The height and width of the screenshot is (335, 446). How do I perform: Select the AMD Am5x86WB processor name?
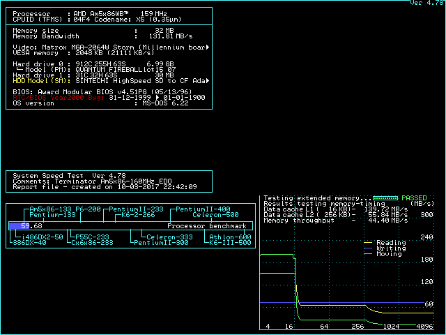(101, 14)
